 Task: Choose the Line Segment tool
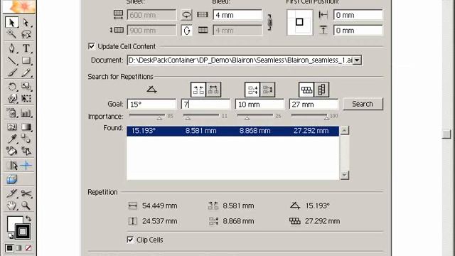point(12,60)
